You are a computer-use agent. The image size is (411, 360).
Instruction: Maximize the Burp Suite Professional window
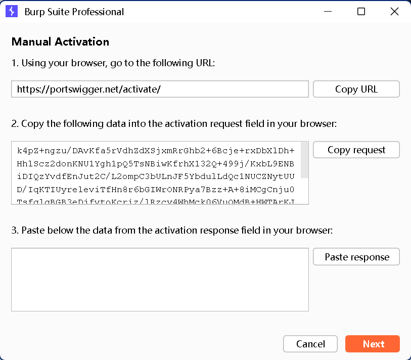point(361,12)
